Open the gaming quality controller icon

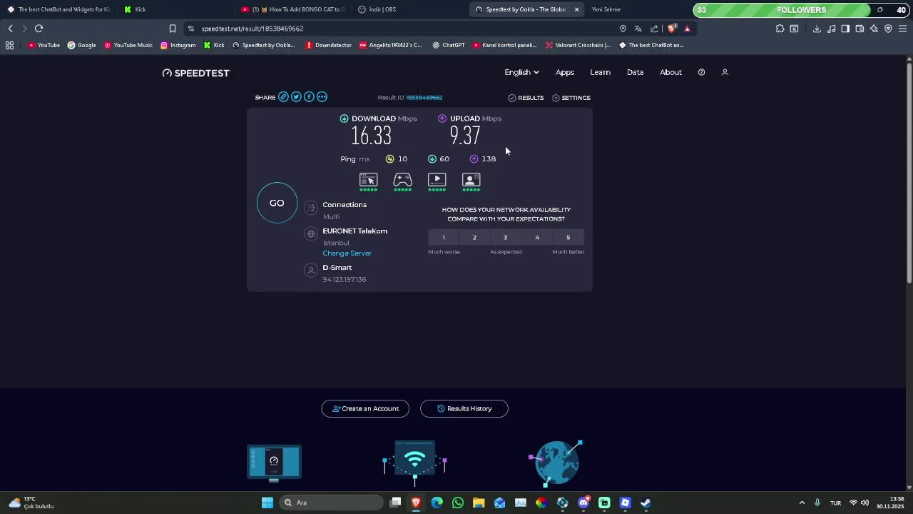coord(402,180)
